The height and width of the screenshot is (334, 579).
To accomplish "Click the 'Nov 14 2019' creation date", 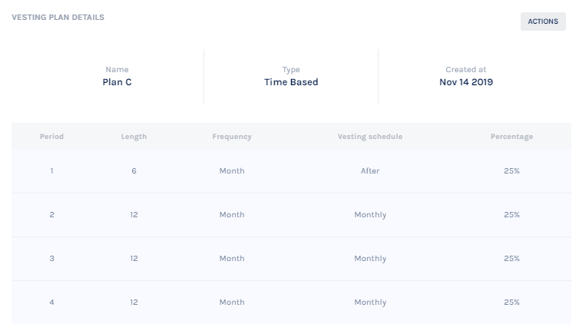I will [x=466, y=82].
